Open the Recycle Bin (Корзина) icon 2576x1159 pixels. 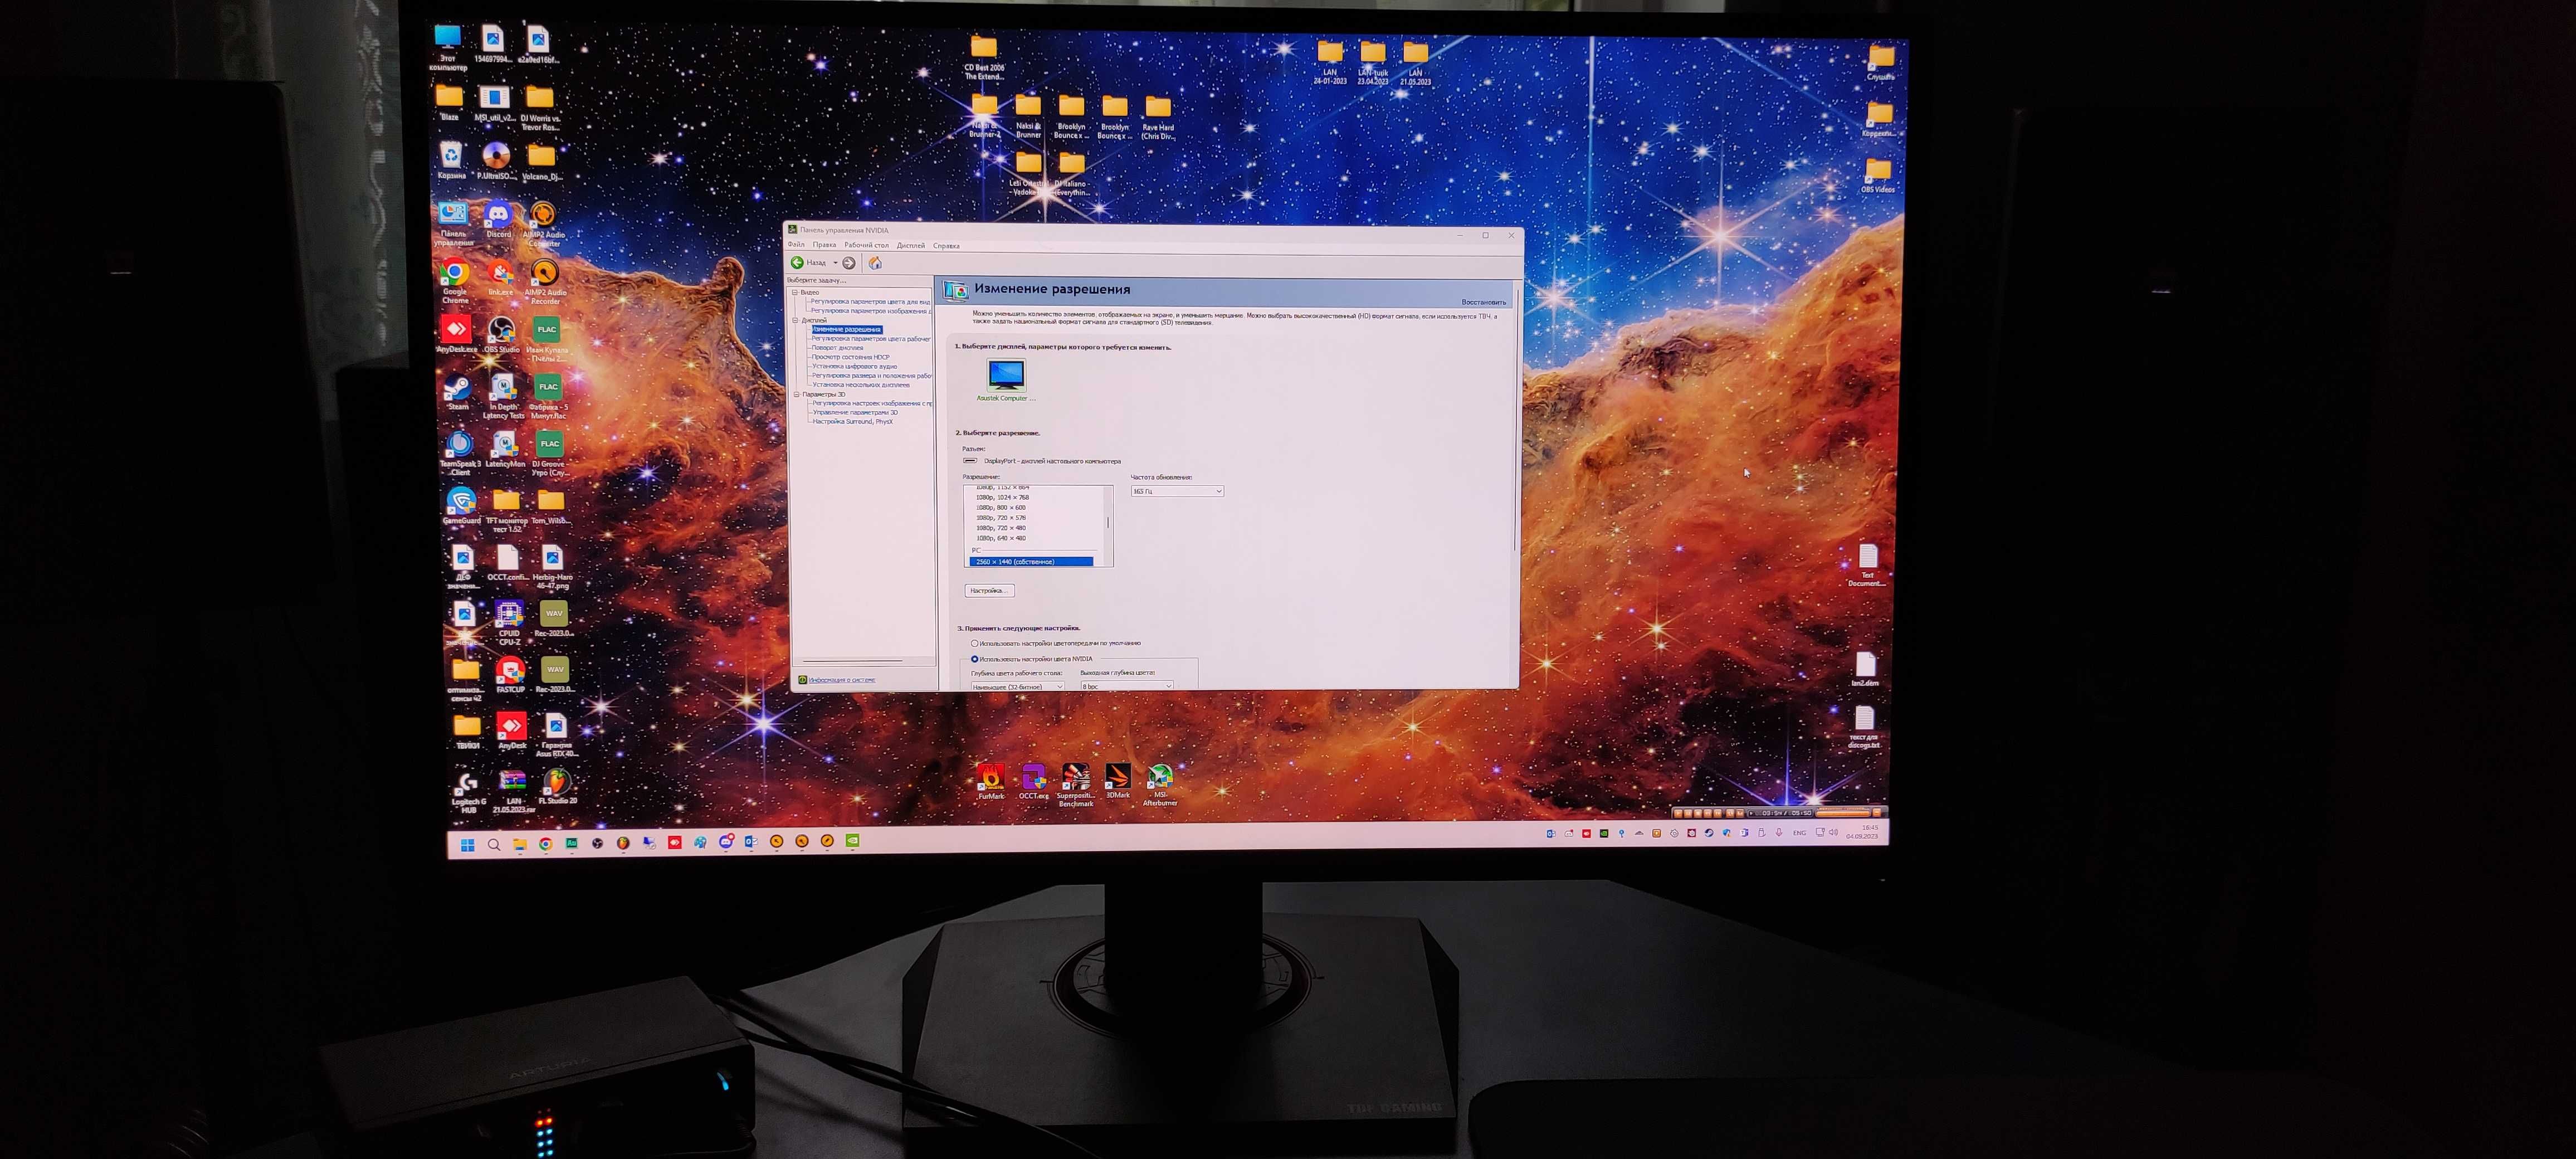[x=451, y=161]
